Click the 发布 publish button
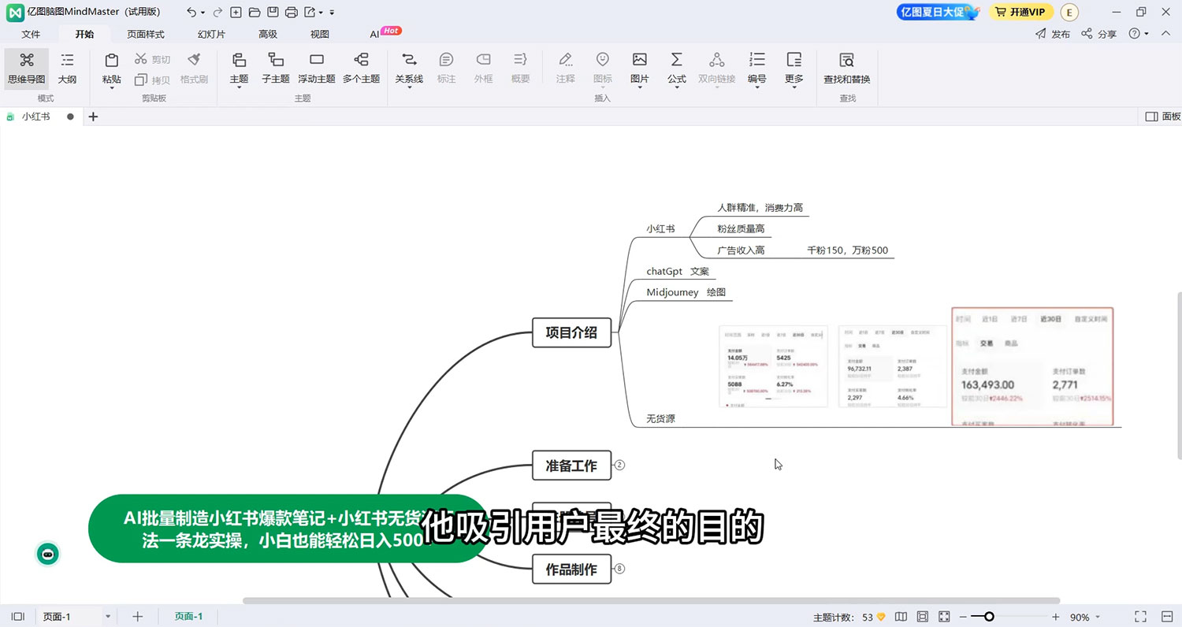The image size is (1182, 627). pyautogui.click(x=1054, y=34)
